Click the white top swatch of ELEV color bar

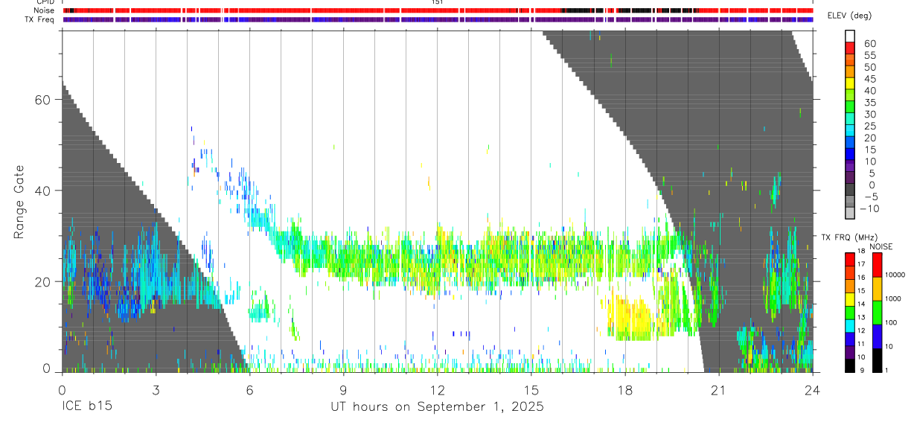[850, 36]
